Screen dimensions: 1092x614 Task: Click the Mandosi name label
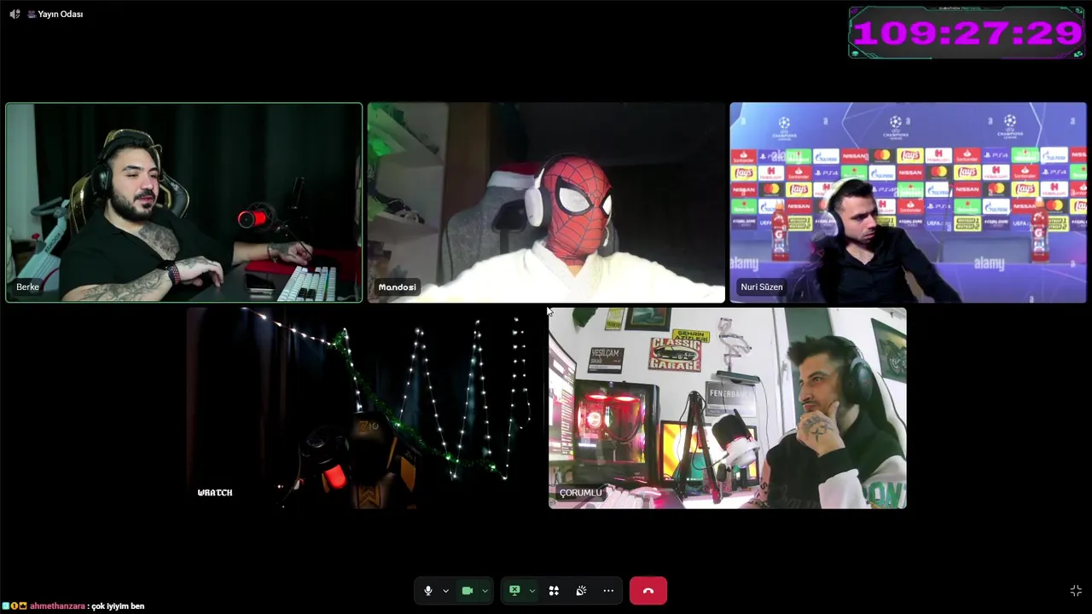pyautogui.click(x=398, y=287)
